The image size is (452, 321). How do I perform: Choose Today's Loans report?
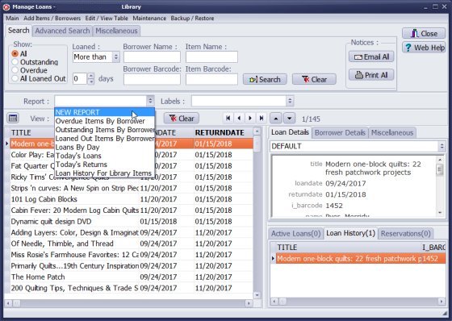click(105, 156)
